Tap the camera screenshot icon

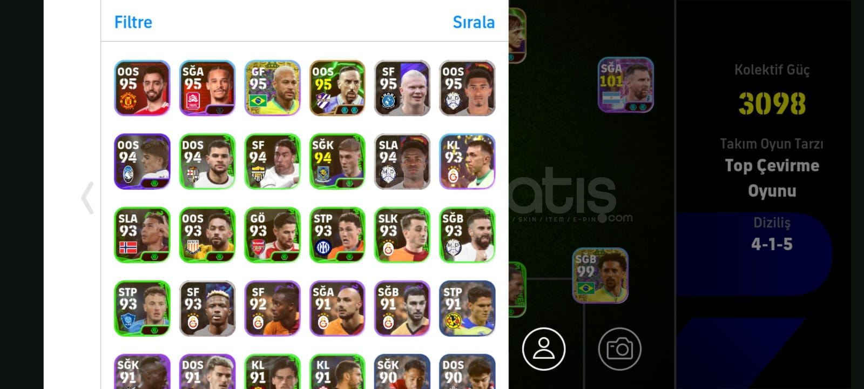pyautogui.click(x=620, y=348)
